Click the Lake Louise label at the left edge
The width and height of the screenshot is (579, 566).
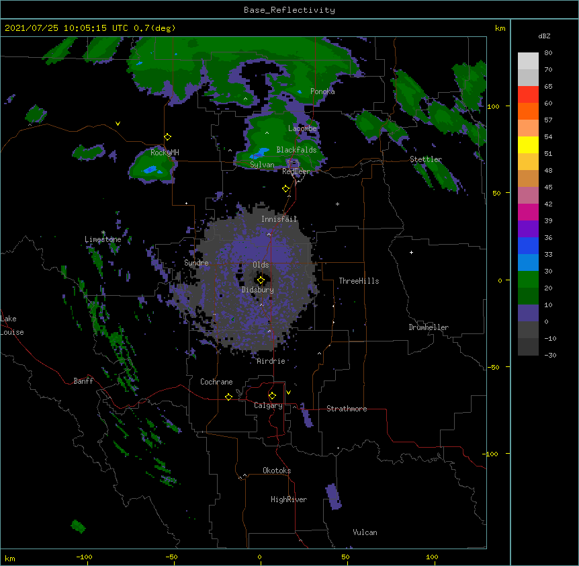tap(12, 325)
